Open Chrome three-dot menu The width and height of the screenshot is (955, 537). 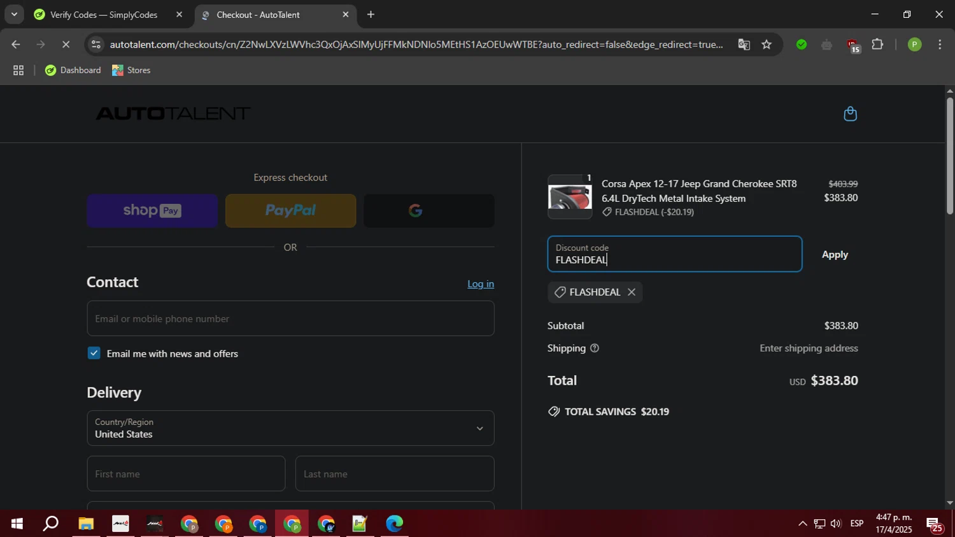(940, 45)
